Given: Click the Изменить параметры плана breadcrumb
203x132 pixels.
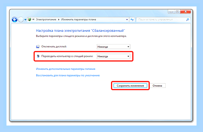Looking at the screenshot, I should point(79,19).
